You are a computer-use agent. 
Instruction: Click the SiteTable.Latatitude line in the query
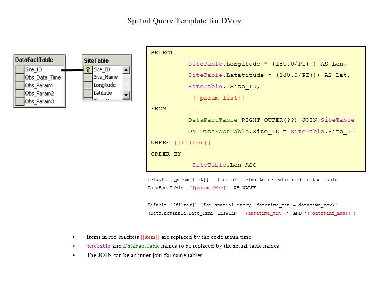pyautogui.click(x=269, y=75)
